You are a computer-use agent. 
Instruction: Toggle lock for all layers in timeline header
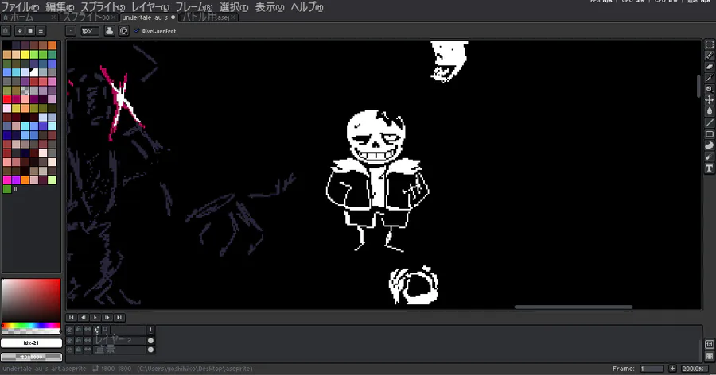(79, 330)
